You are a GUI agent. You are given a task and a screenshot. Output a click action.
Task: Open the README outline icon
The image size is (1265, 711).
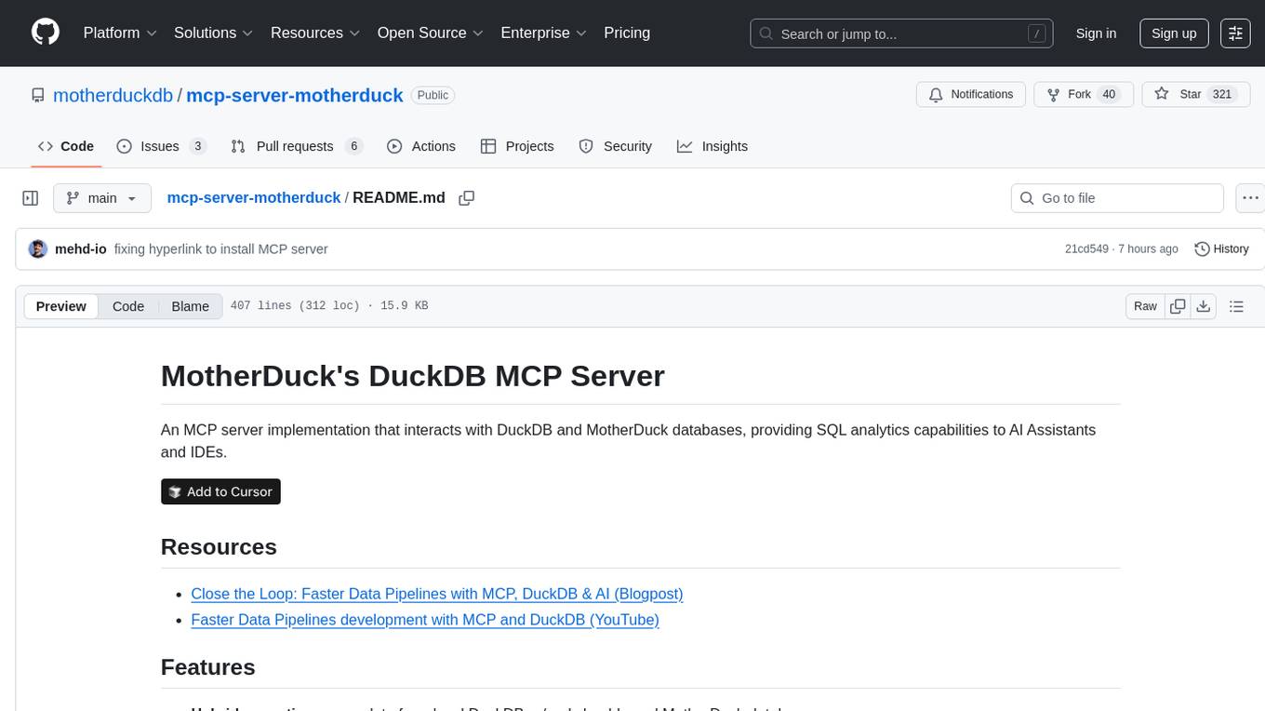(1236, 306)
